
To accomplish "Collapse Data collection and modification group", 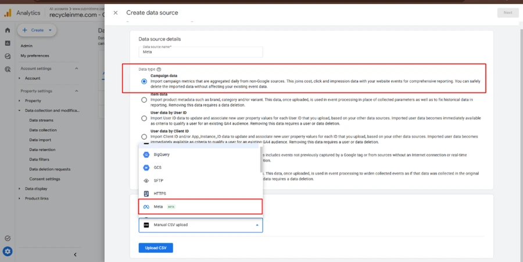I will click(x=19, y=111).
